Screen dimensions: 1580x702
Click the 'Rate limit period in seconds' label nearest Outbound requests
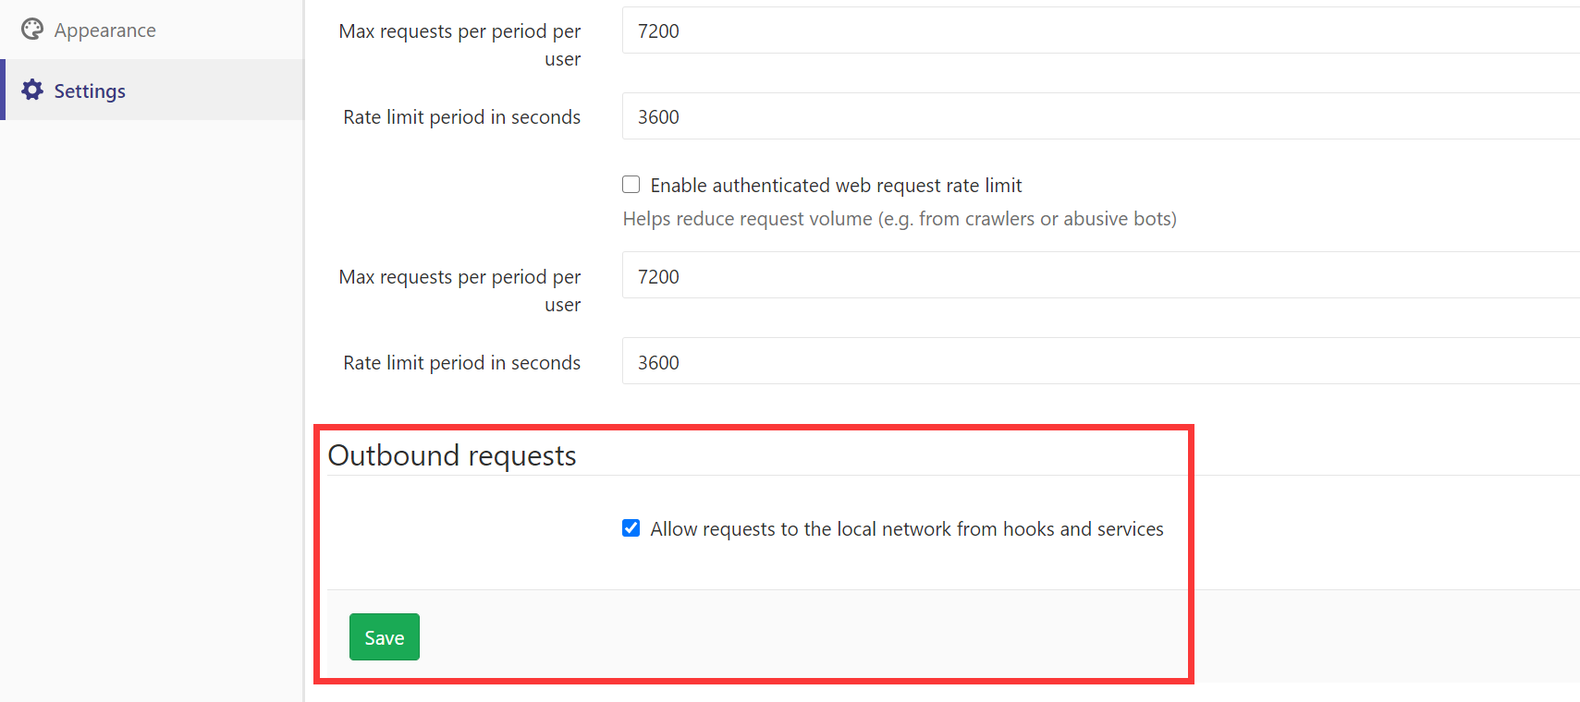pos(462,363)
